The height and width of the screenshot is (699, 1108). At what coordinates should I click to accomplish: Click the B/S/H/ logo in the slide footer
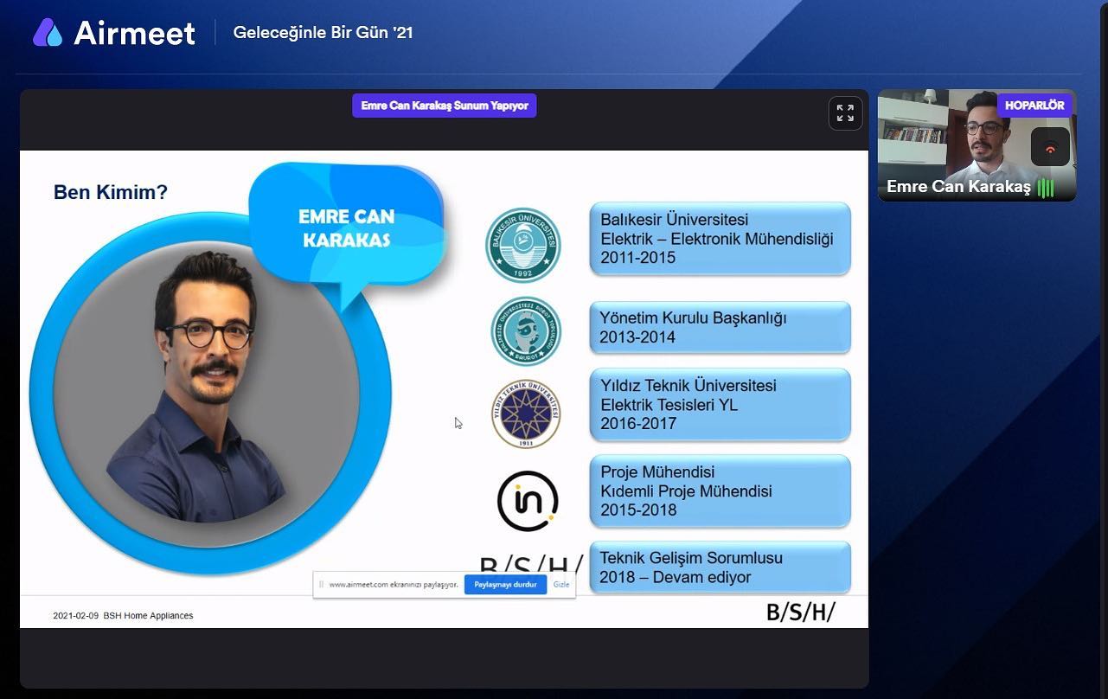(x=801, y=612)
